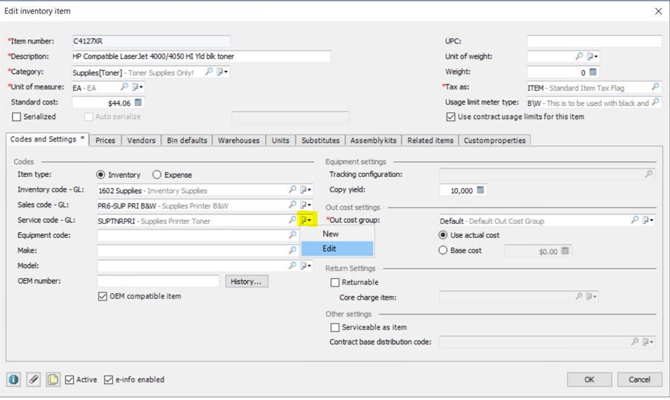
Task: Search Service code - GL with magnifier
Action: tap(292, 220)
